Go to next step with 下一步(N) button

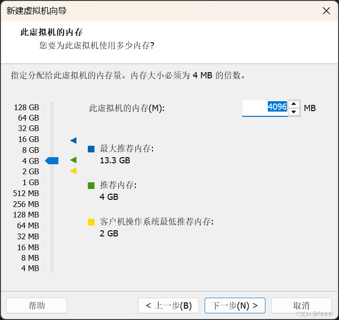[235, 305]
